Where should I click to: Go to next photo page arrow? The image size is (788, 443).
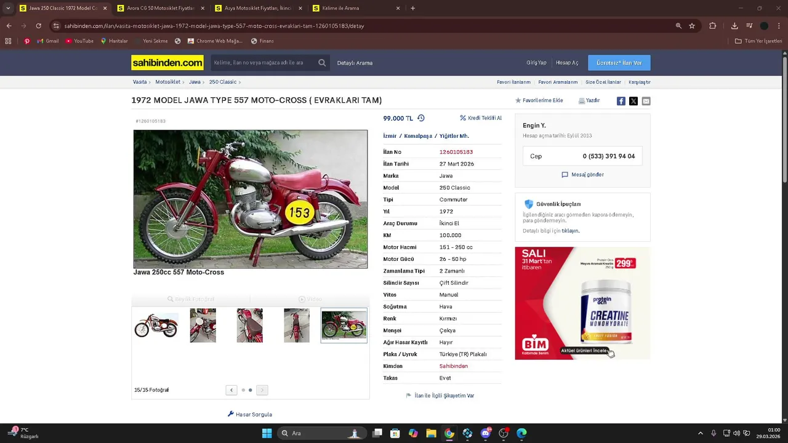(x=262, y=390)
